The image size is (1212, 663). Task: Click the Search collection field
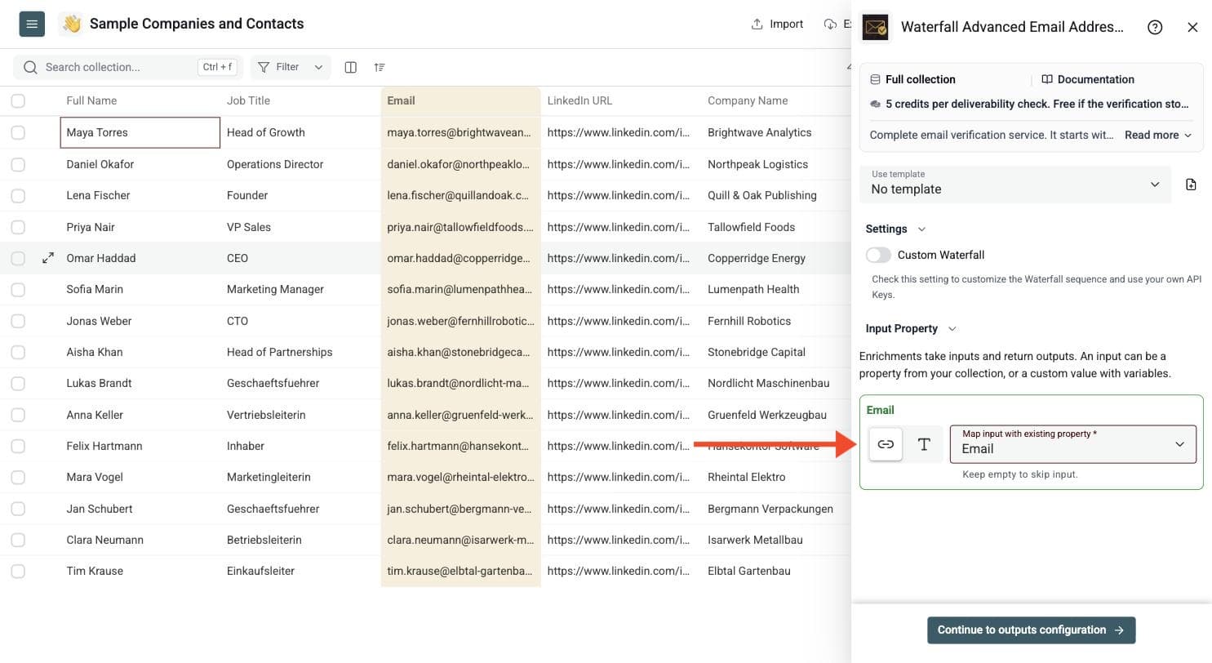tap(127, 67)
